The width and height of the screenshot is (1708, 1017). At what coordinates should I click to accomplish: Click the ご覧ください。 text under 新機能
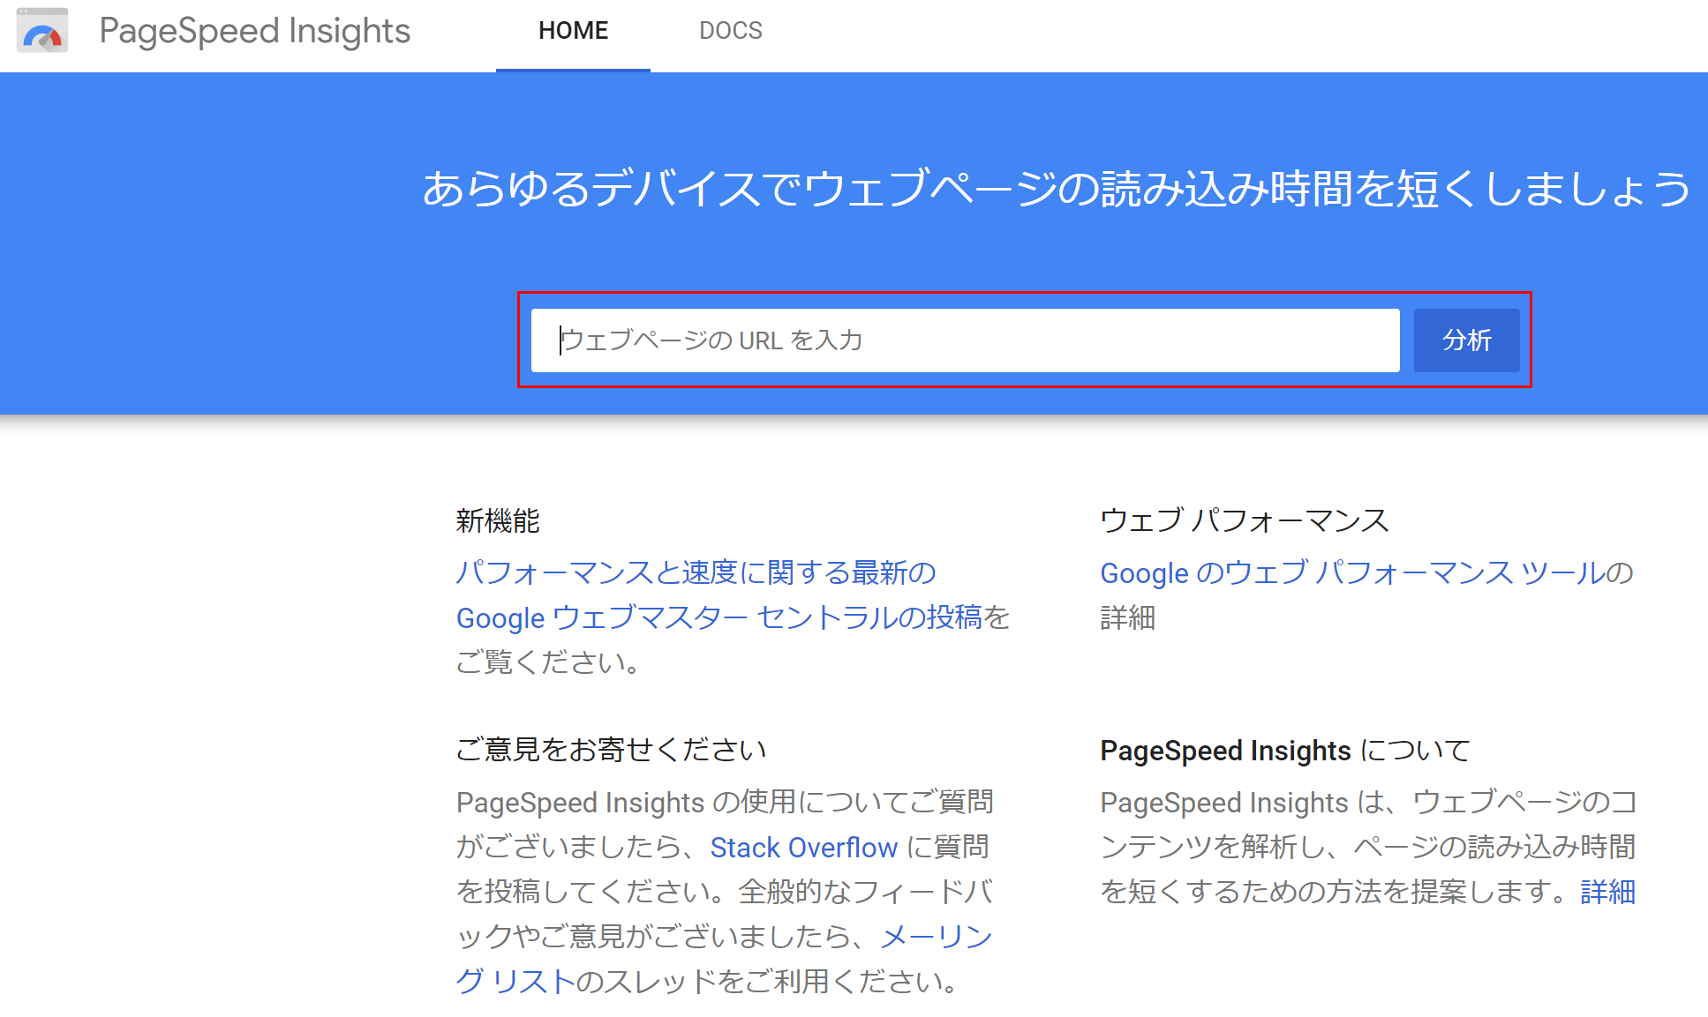click(547, 662)
